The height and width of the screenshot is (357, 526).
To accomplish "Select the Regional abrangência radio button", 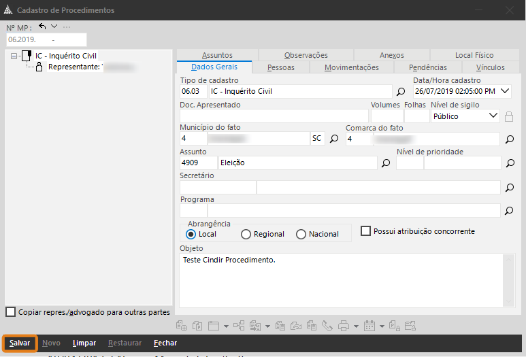I will tap(246, 234).
